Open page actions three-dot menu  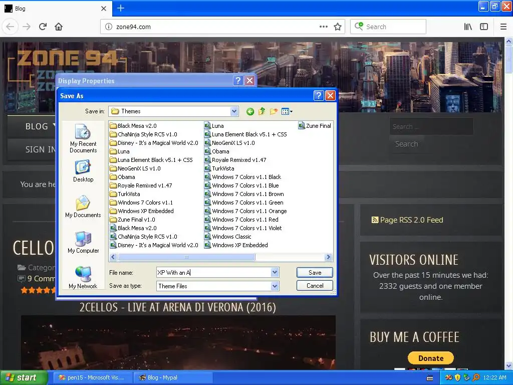pos(324,27)
